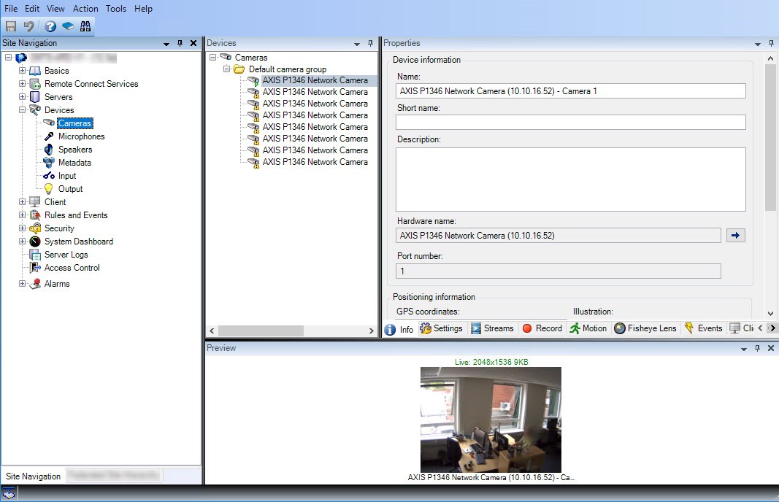779x502 pixels.
Task: Click the Access Control icon
Action: click(x=34, y=268)
